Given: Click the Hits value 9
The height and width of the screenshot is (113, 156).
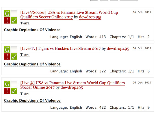Looking at the screenshot, I should click(x=148, y=108).
